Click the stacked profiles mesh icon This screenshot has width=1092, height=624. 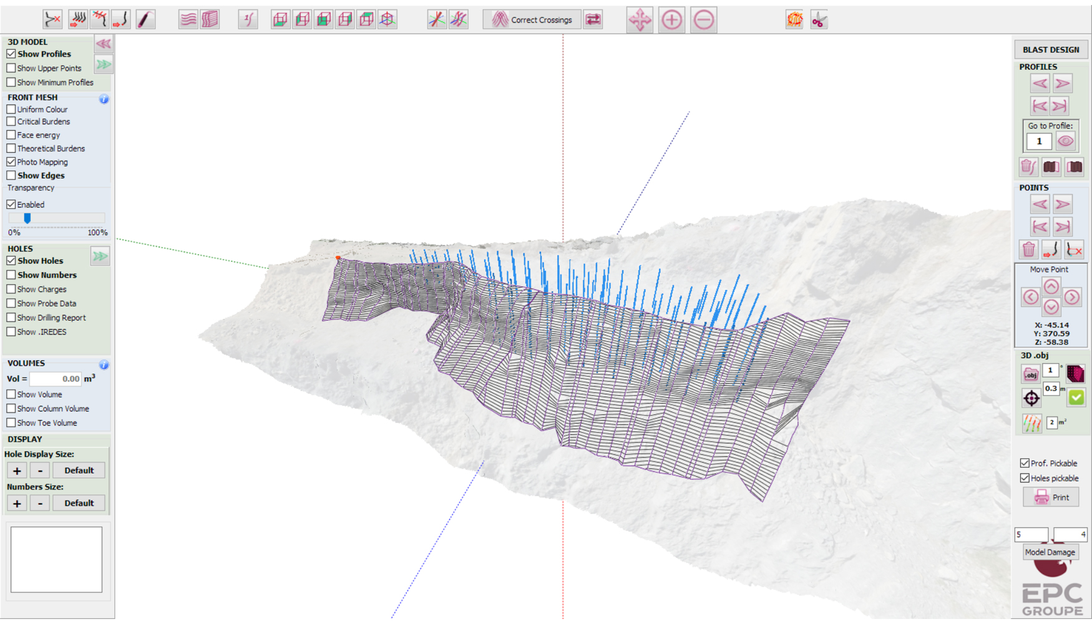(x=210, y=19)
